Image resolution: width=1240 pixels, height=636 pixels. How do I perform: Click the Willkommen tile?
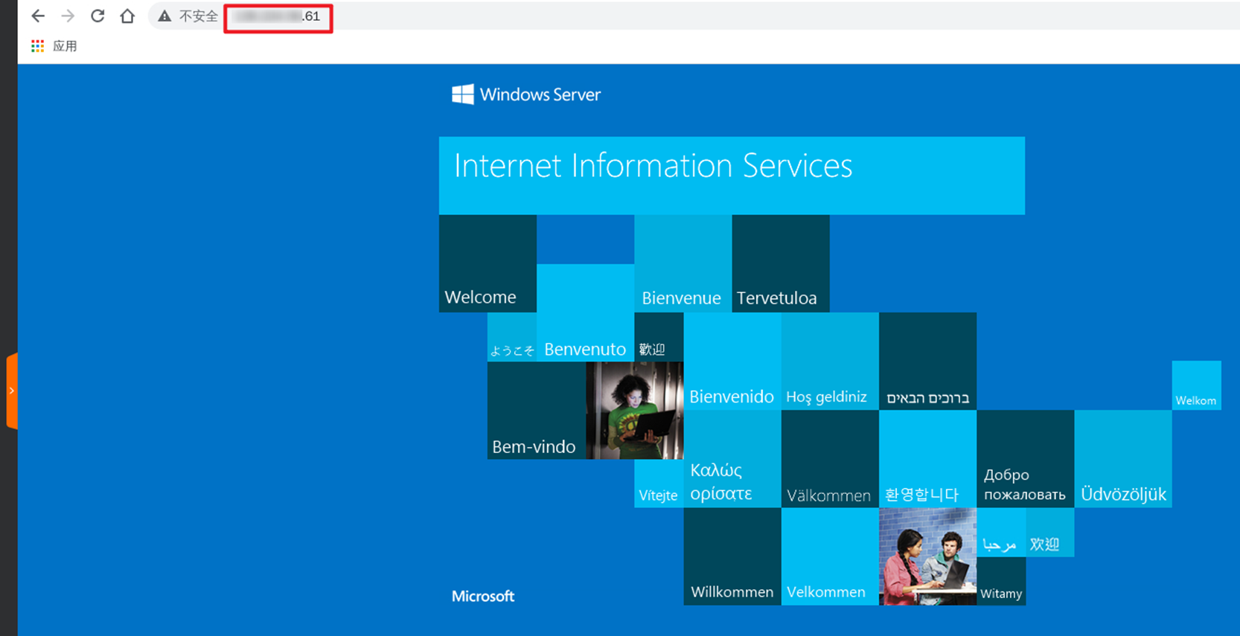pyautogui.click(x=732, y=556)
